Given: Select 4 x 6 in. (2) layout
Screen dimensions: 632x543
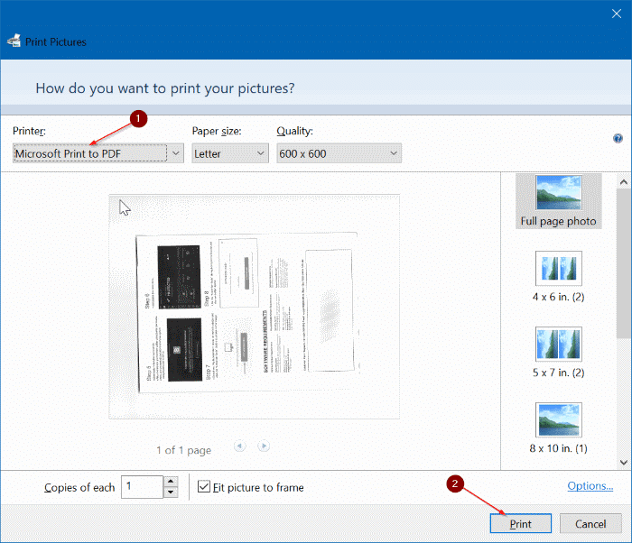Looking at the screenshot, I should pos(558,277).
